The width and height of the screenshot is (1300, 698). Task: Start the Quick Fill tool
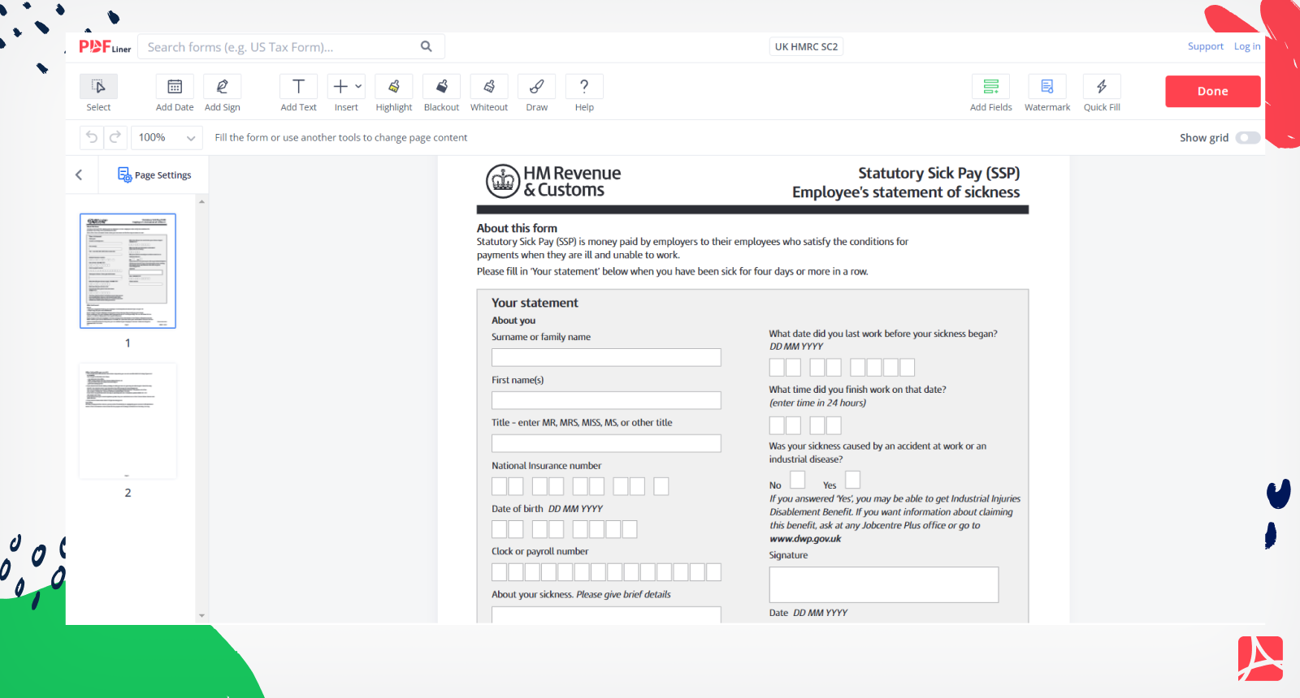1102,93
